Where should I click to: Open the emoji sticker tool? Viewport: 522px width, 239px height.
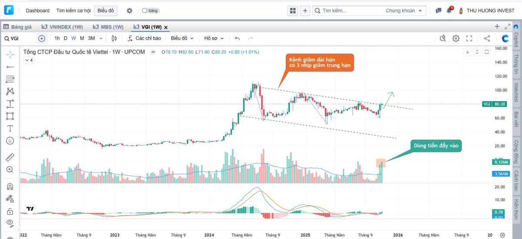point(10,141)
